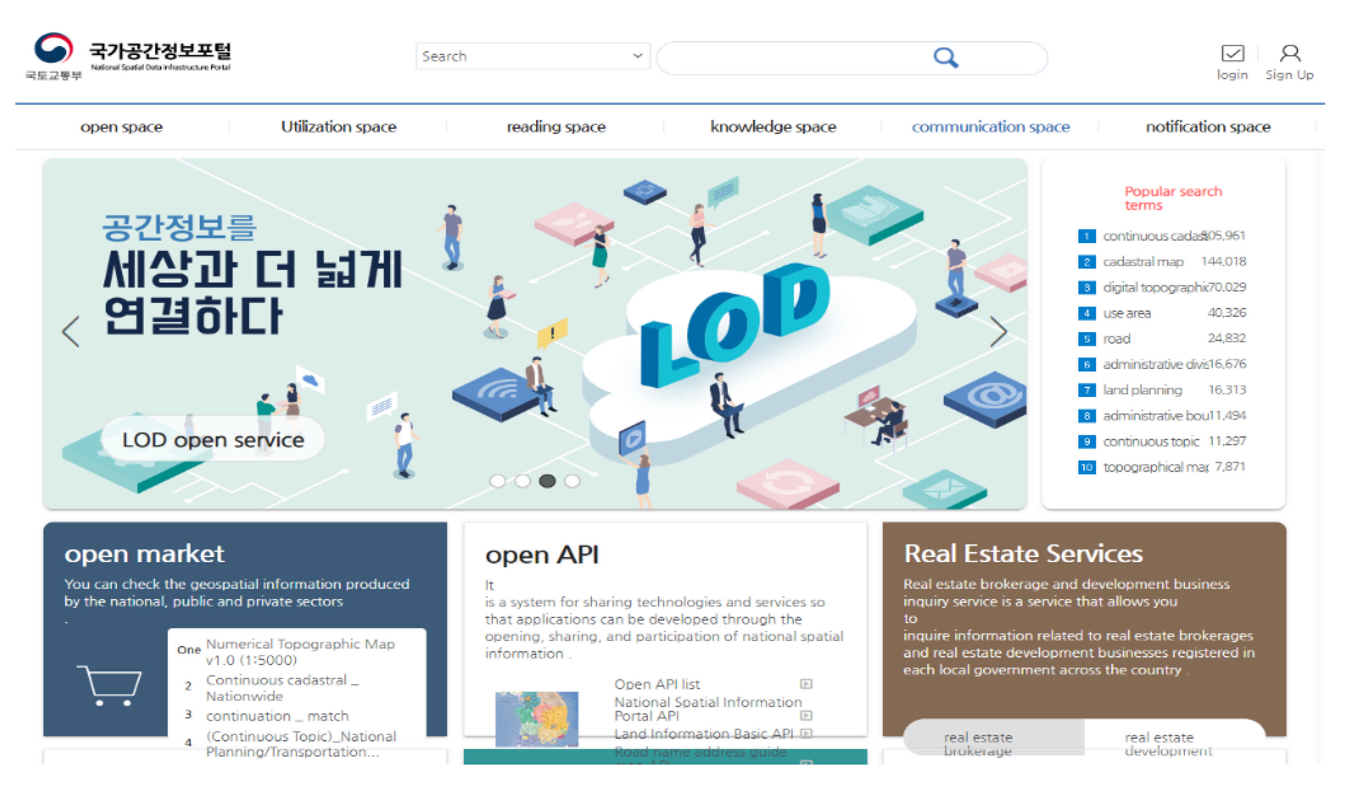Viewport: 1347px width, 787px height.
Task: Open the knowledge space menu
Action: pos(773,126)
